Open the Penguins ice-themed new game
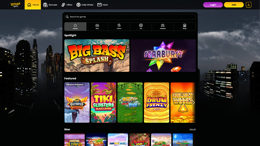The width and height of the screenshot is (260, 146). coord(118,140)
